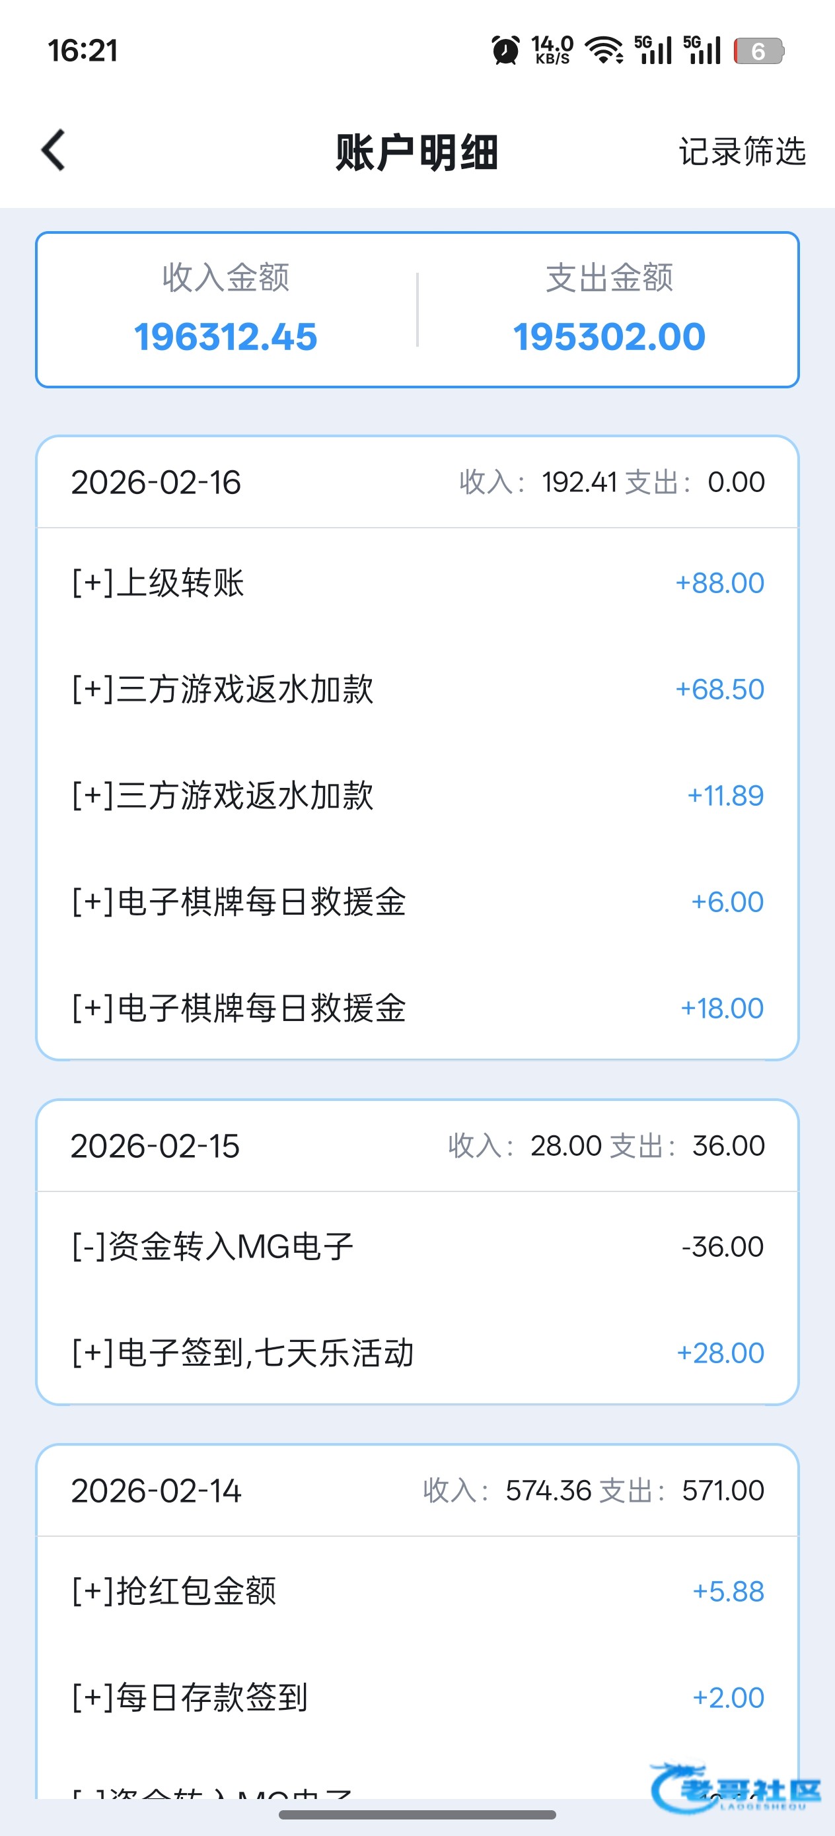Tap the battery indicator icon
This screenshot has height=1836, width=835.
(x=759, y=51)
